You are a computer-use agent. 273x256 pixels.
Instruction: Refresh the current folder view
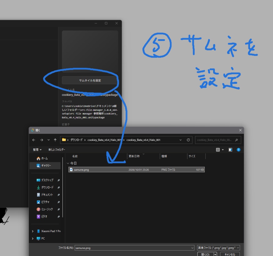[x=188, y=140]
